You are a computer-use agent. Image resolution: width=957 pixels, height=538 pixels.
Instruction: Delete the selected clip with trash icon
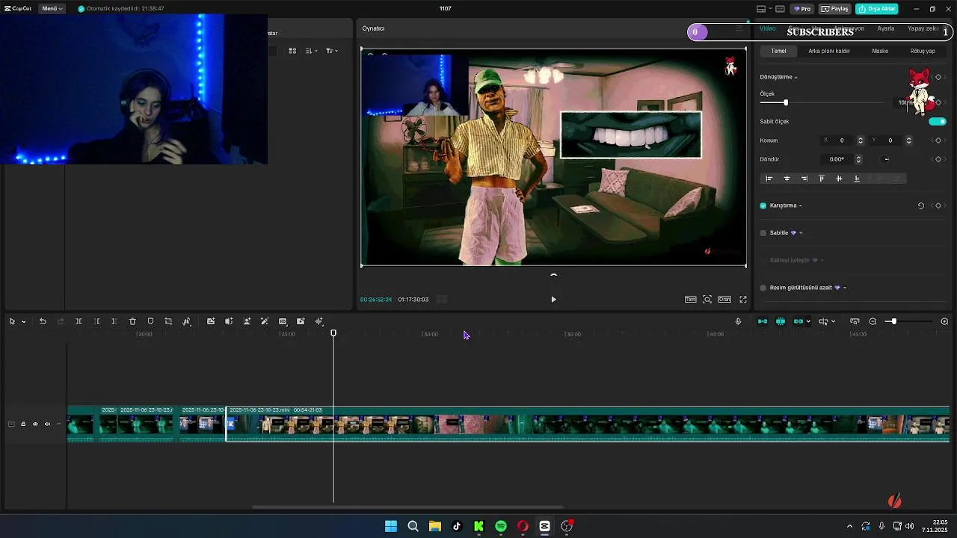tap(132, 321)
